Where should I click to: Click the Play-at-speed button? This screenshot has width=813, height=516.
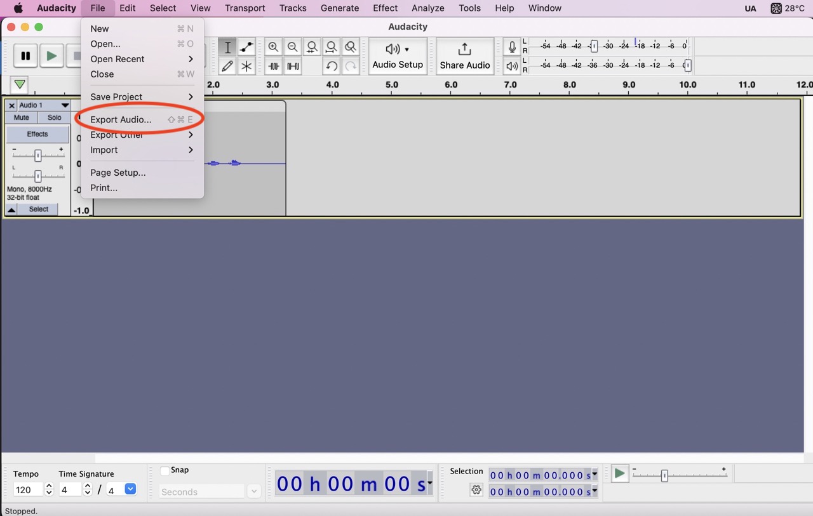click(620, 474)
